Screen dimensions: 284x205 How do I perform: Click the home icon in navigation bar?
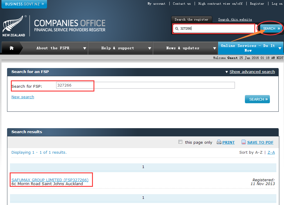[11, 48]
